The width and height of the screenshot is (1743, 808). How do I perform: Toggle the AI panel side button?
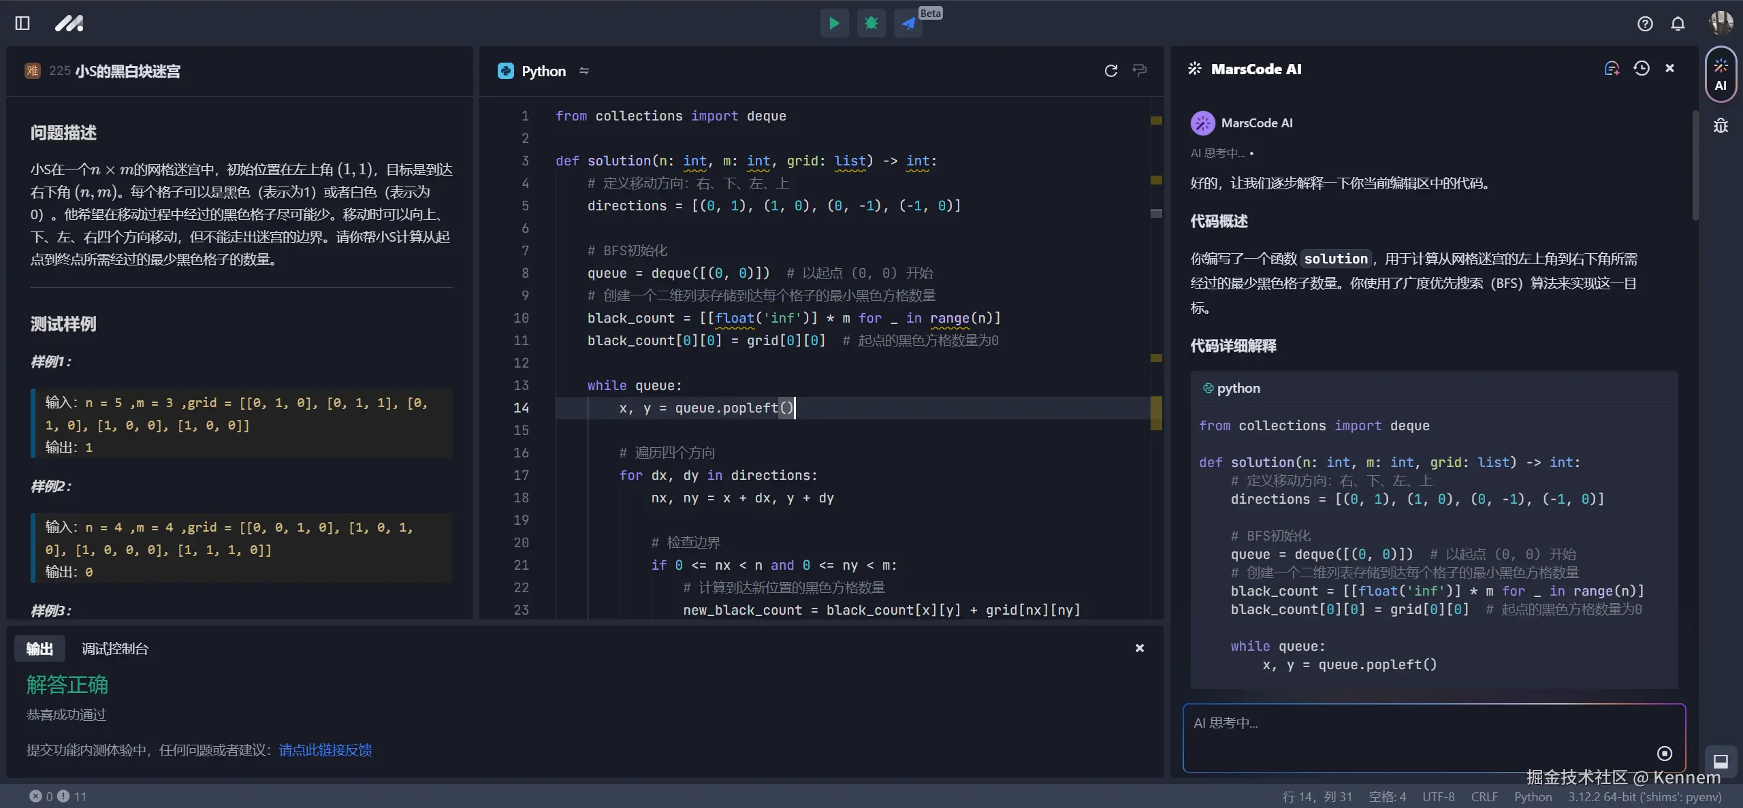(1721, 74)
